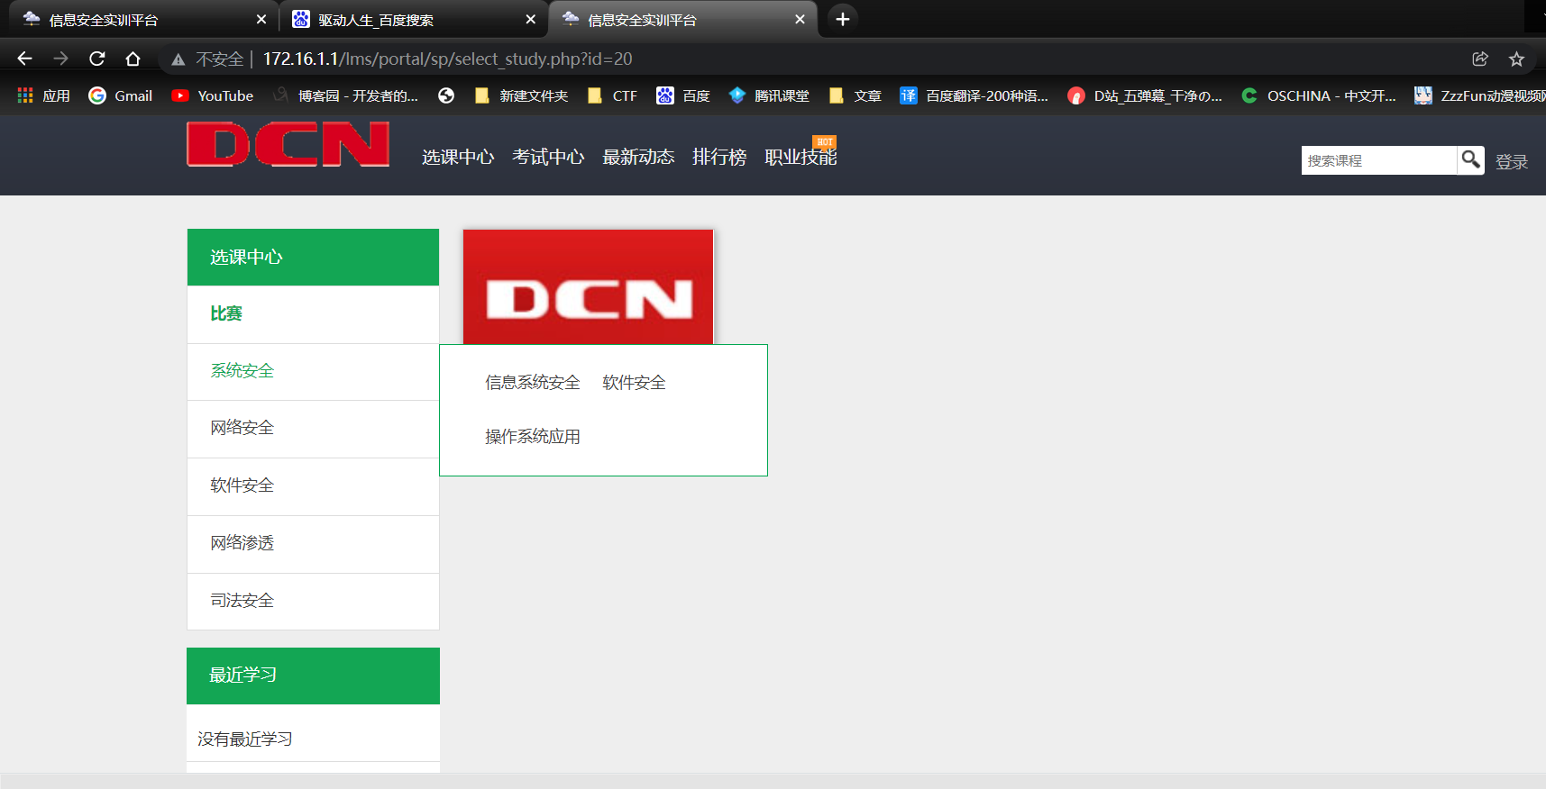Click the share page icon in address bar
This screenshot has width=1546, height=789.
click(x=1479, y=59)
